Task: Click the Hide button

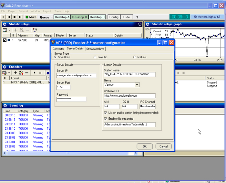Action: [127, 17]
